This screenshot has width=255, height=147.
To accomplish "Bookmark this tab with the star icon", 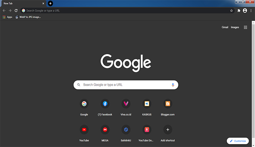I will pos(232,10).
